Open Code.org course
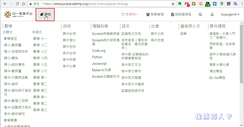This screenshot has width=244, height=127. click(x=99, y=51)
